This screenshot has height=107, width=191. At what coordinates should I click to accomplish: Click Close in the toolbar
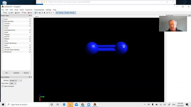pyautogui.click(x=24, y=13)
